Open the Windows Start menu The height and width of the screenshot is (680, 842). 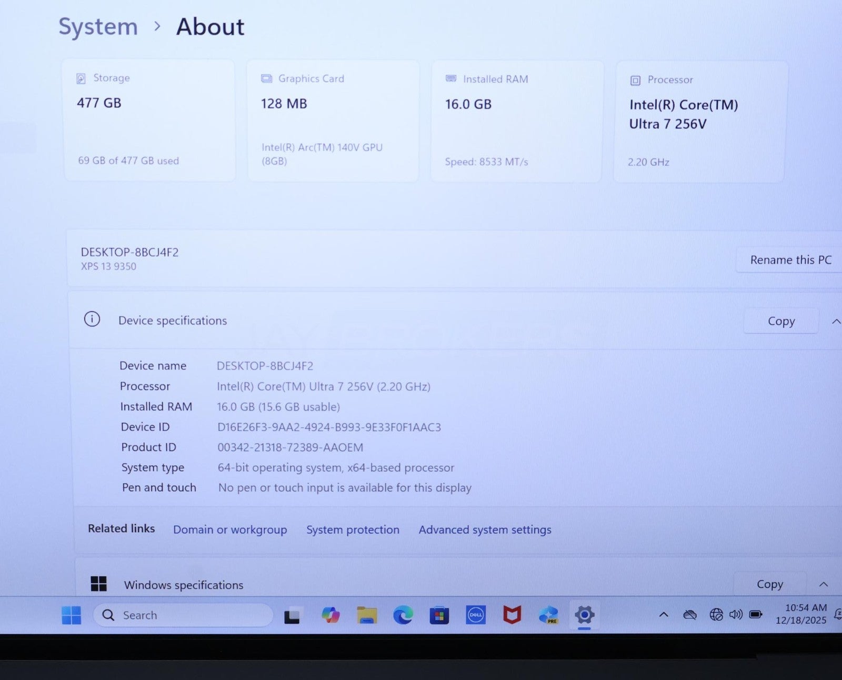click(x=71, y=615)
